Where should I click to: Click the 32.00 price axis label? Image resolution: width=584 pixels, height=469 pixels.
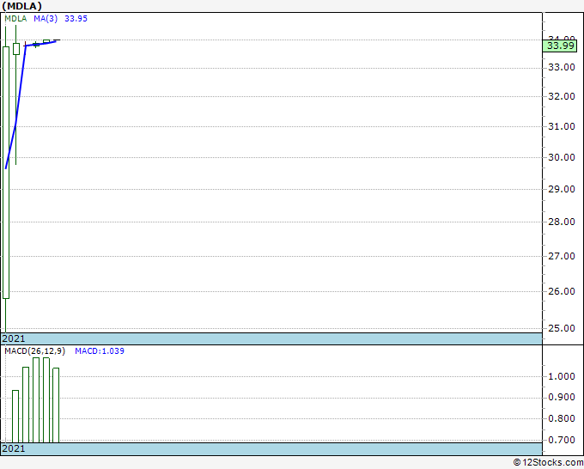562,96
